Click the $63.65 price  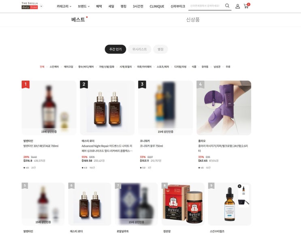coord(203,161)
